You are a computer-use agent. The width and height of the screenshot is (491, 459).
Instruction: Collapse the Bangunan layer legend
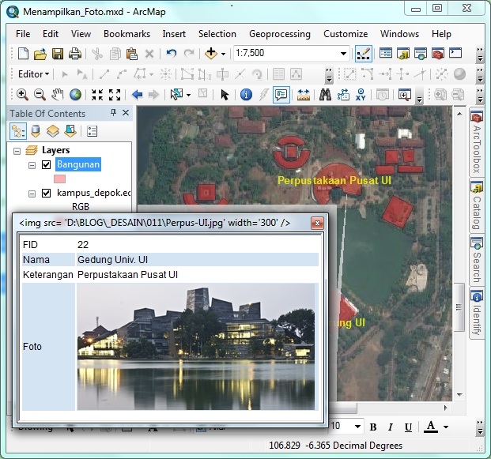point(32,165)
